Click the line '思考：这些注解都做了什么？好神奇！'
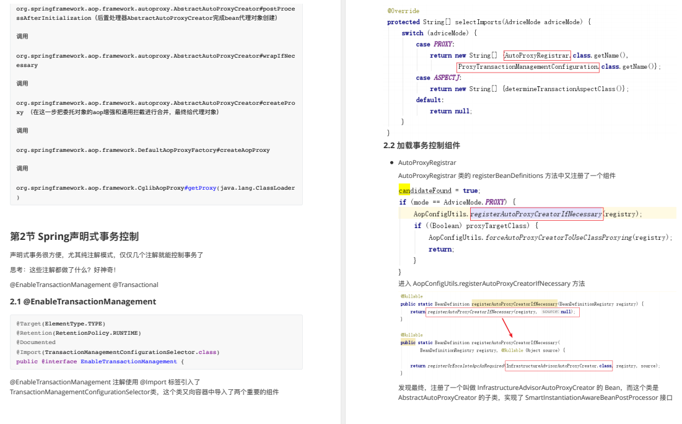Image resolution: width=682 pixels, height=424 pixels. (x=63, y=270)
